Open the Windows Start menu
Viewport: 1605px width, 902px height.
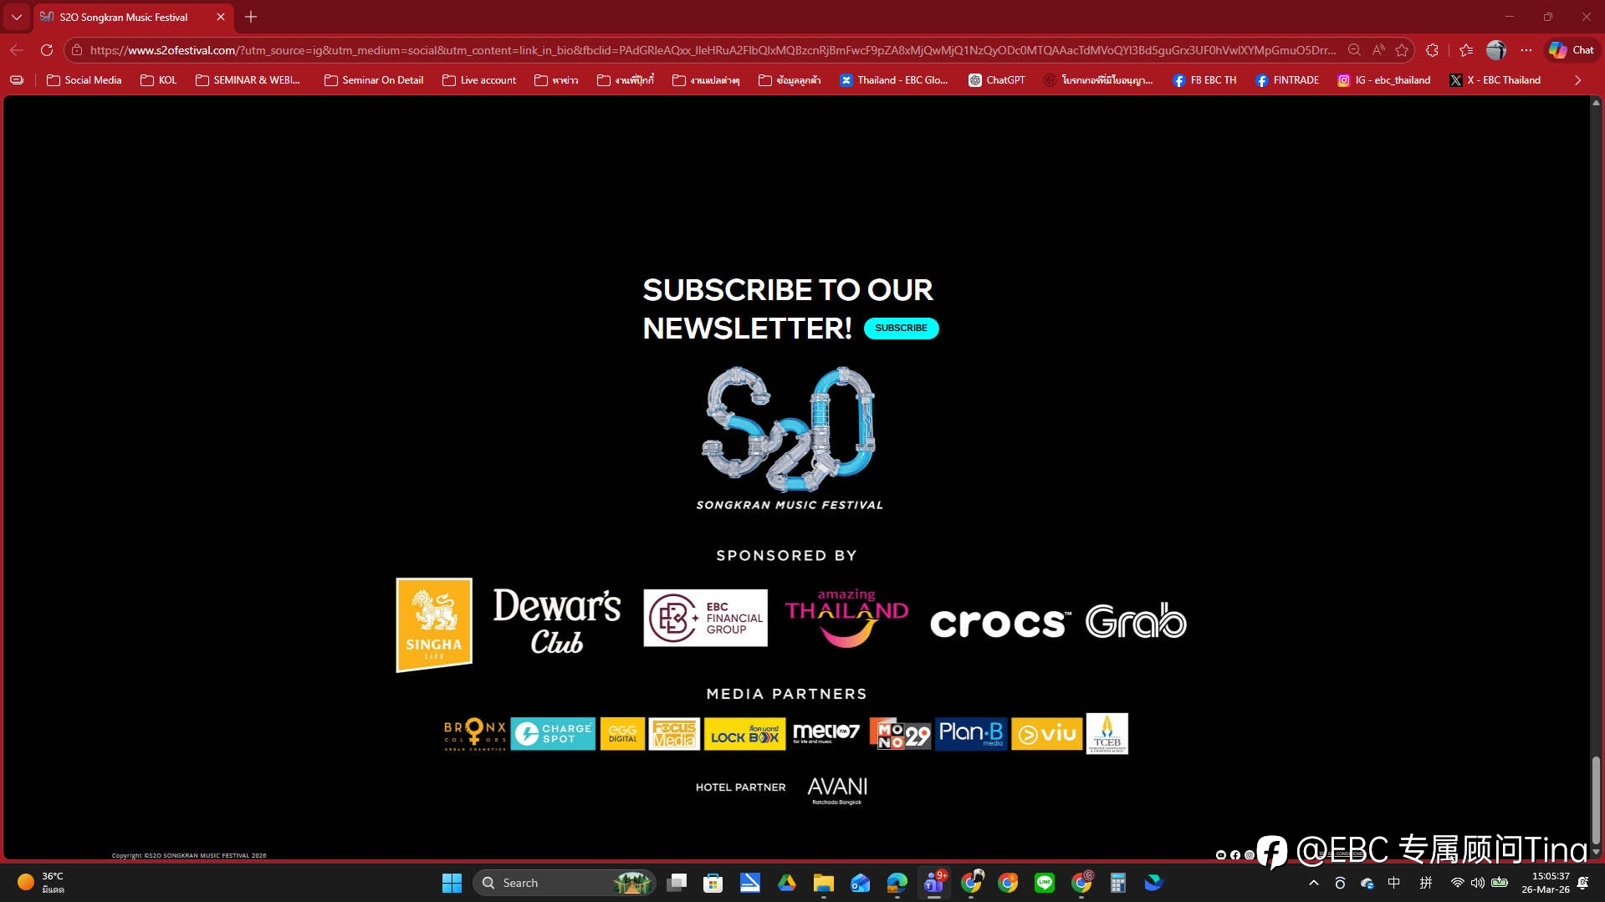click(x=452, y=883)
